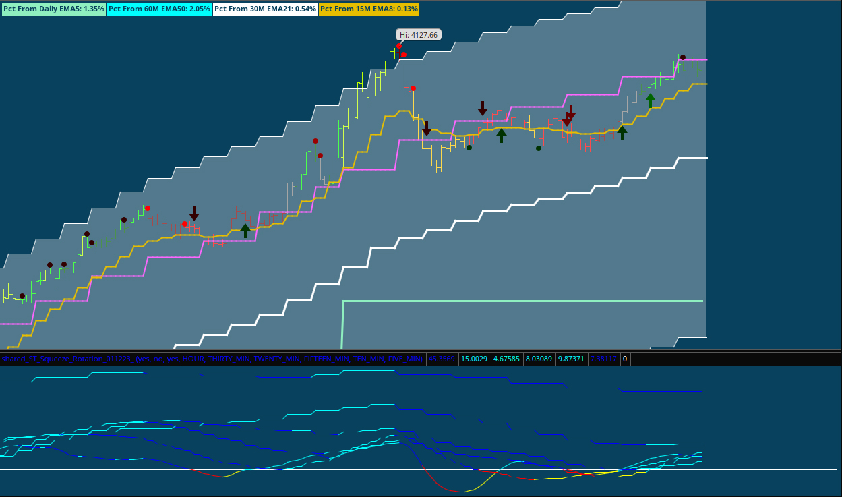Click the leftmost dark red down arrow

pyautogui.click(x=194, y=214)
